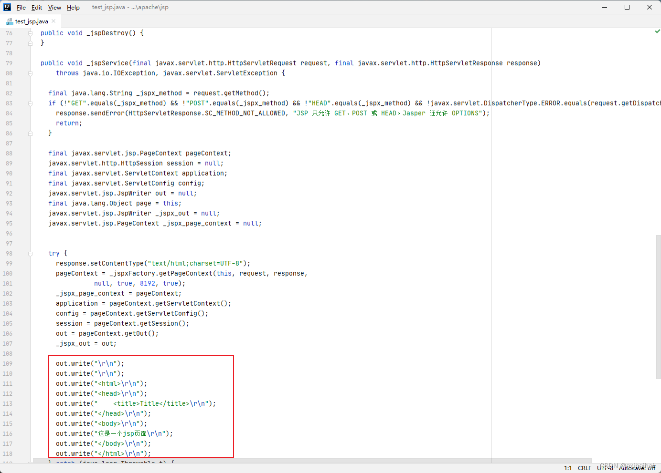Click 'null, true, 8192, true);' on line 101
This screenshot has height=473, width=661.
pyautogui.click(x=139, y=283)
